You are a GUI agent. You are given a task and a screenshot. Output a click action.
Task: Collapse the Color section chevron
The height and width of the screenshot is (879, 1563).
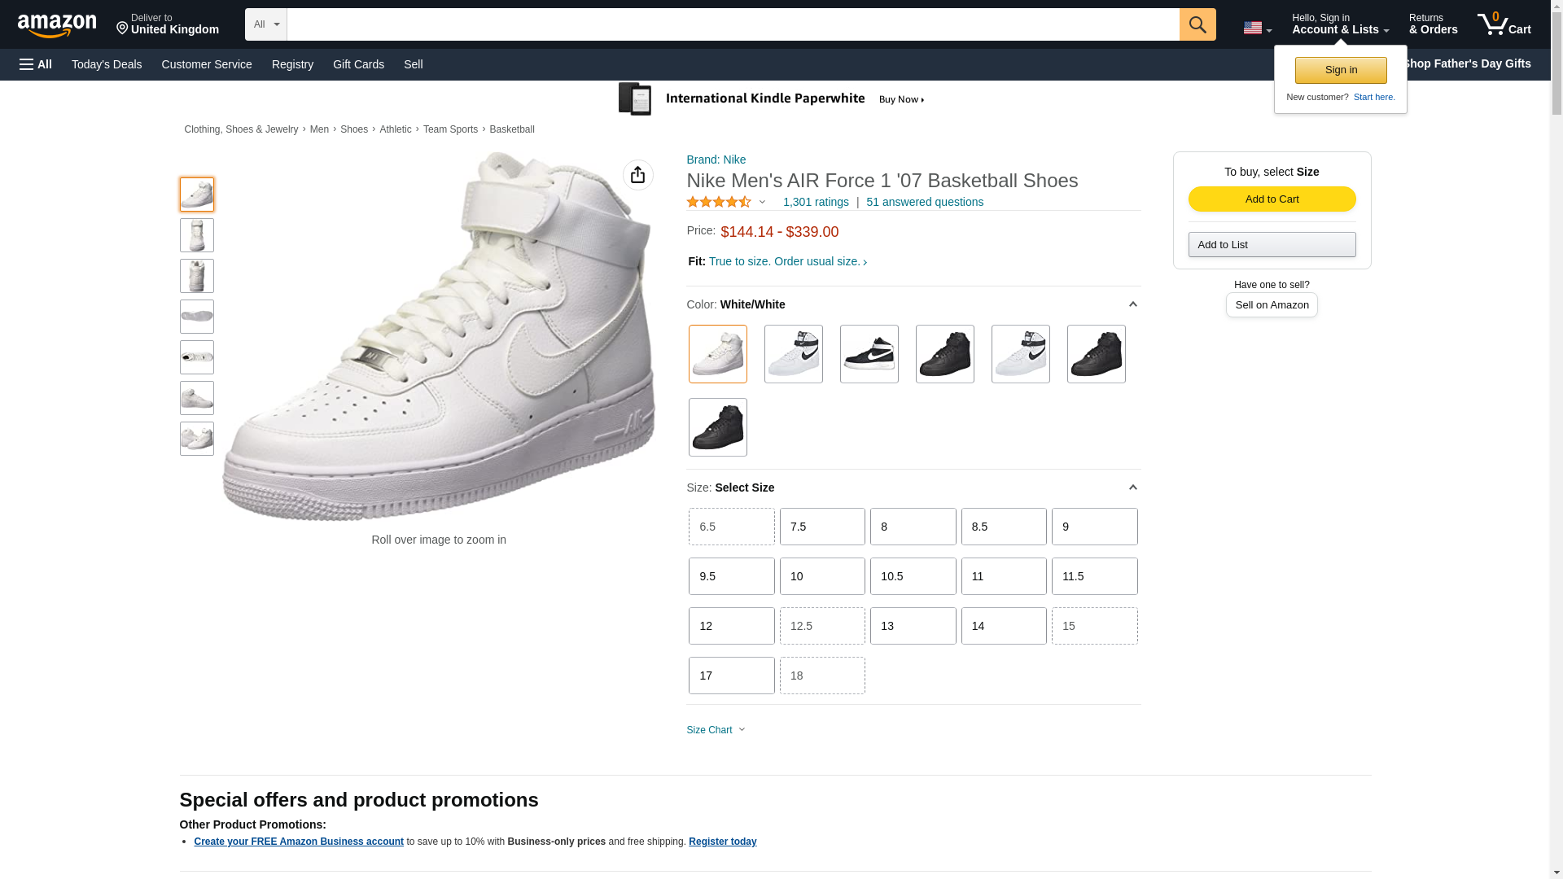[x=1132, y=304]
